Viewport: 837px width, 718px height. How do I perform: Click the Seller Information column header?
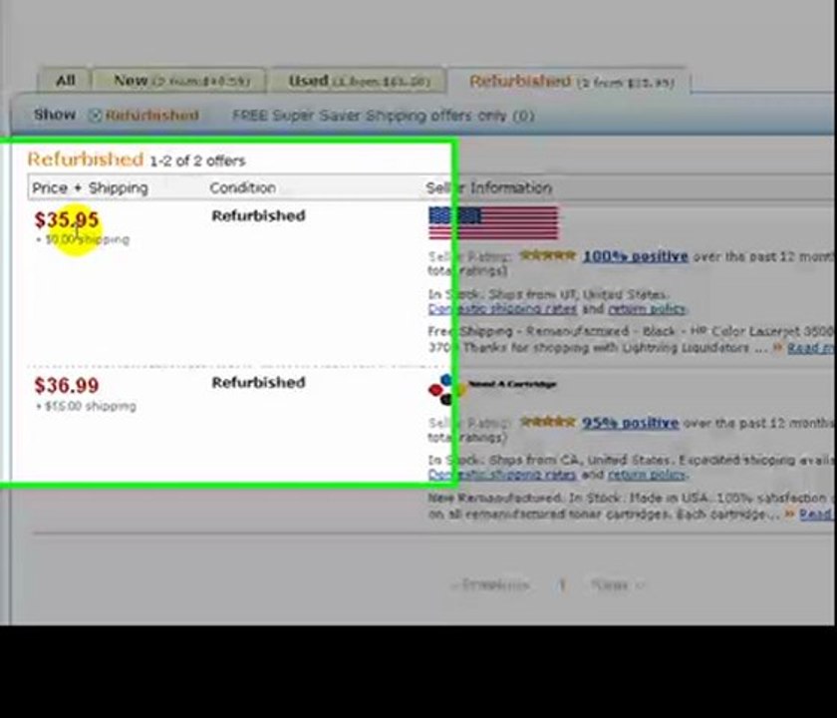[488, 187]
